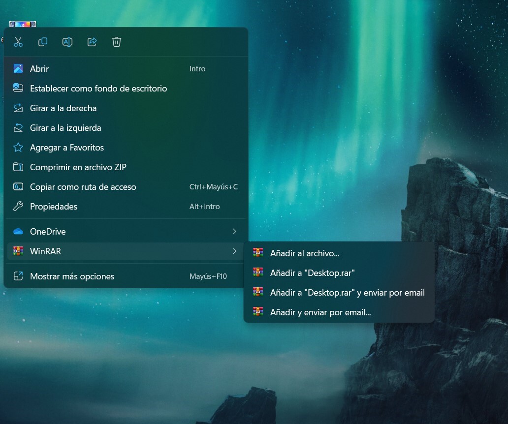Select Abrir from the context menu
508x424 pixels.
39,69
